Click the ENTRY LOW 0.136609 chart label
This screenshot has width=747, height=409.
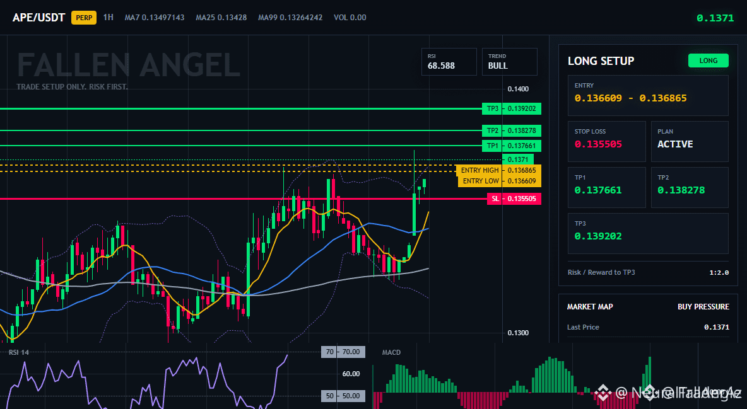(499, 181)
